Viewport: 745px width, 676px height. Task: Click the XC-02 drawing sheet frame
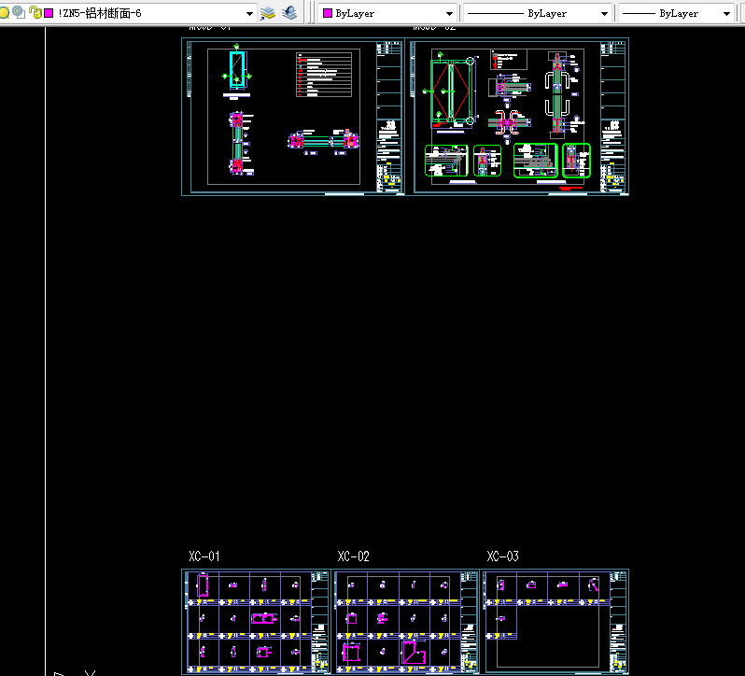pos(405,621)
